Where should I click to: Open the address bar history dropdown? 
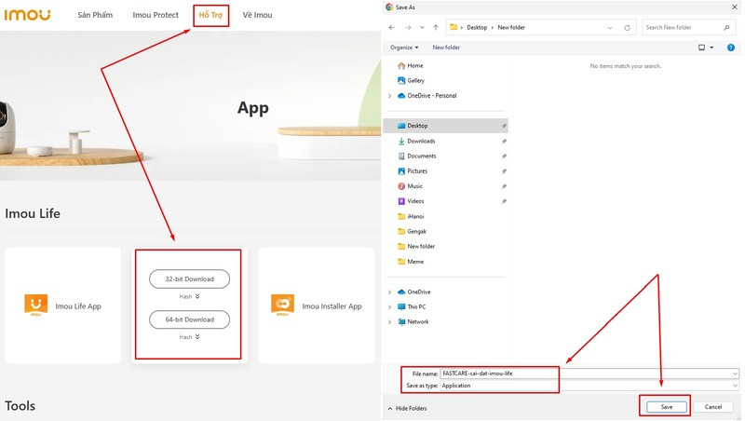(610, 28)
